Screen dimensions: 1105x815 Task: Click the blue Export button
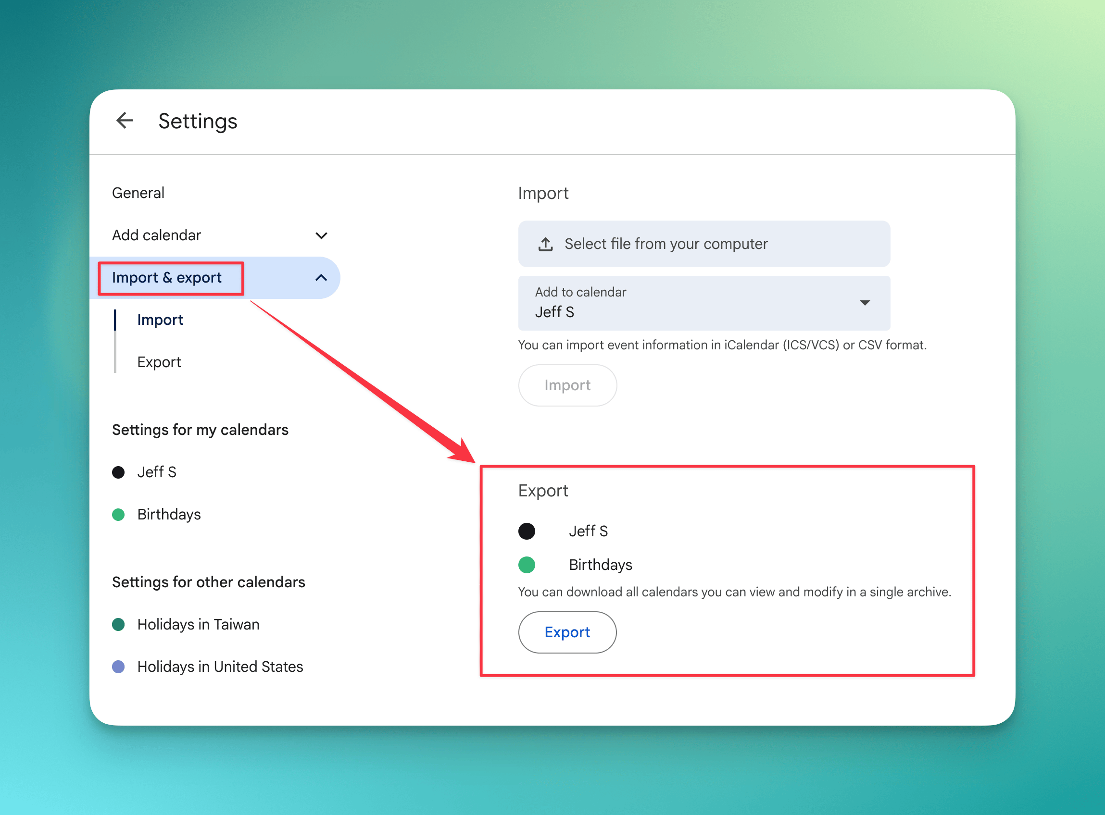(x=567, y=632)
